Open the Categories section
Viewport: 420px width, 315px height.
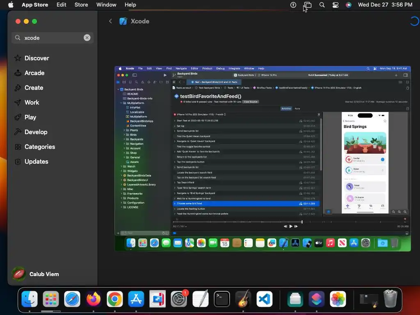tap(40, 147)
